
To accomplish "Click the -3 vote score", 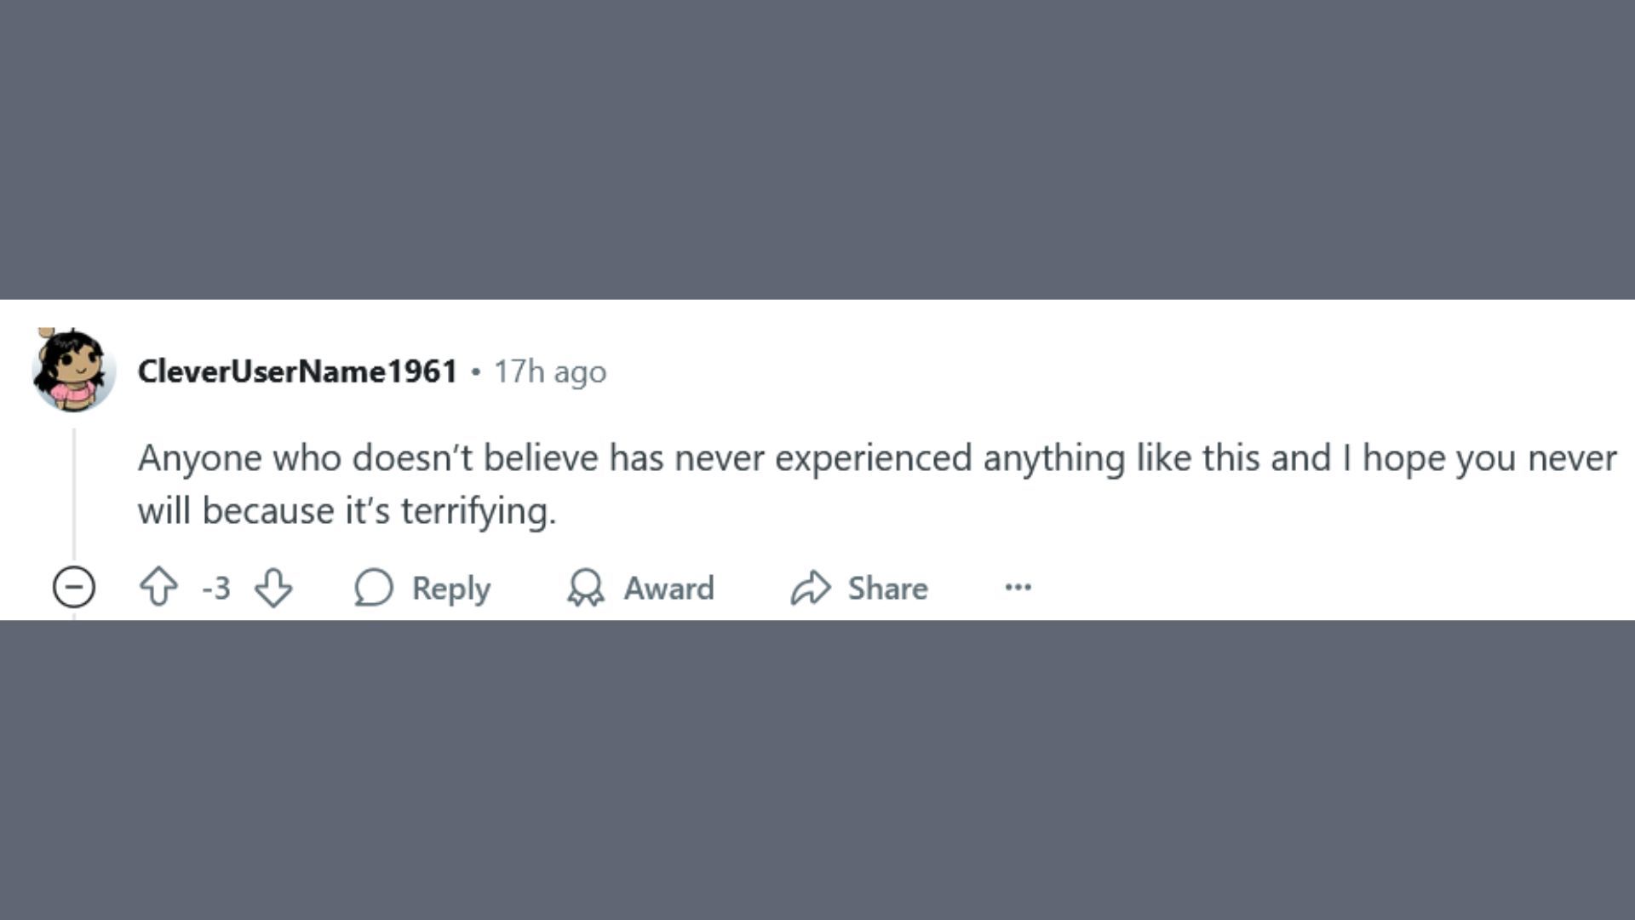I will coord(216,588).
